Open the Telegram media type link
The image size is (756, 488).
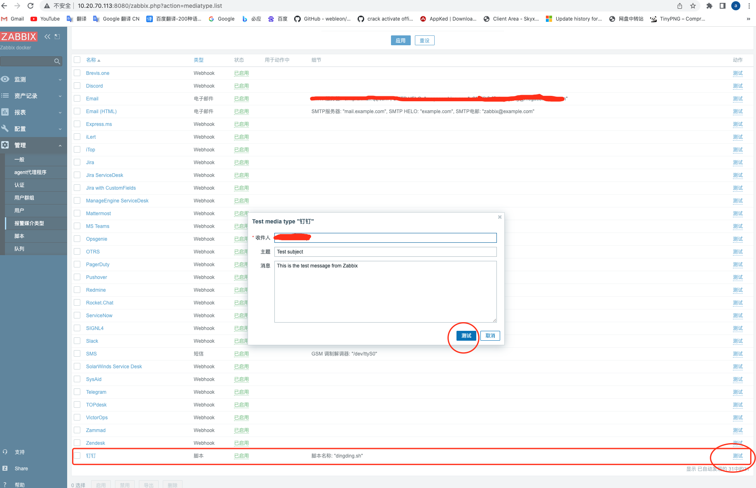click(x=96, y=392)
